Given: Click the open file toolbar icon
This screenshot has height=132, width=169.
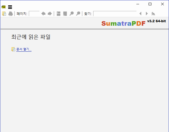Looking at the screenshot, I should (4, 14).
